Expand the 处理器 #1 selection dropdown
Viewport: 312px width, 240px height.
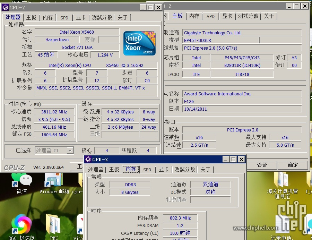70,151
